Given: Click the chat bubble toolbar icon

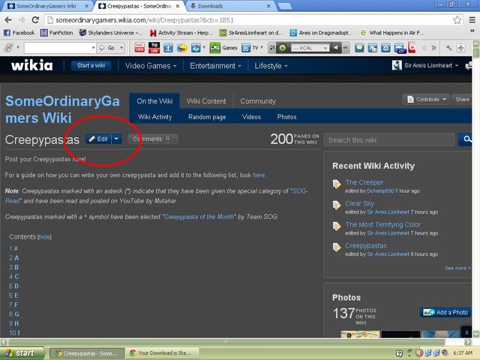Looking at the screenshot, I should (359, 48).
